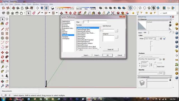This screenshot has height=101, width=179.
Task: Select the Offset tool in left toolbar
Action: click(x=7, y=61)
